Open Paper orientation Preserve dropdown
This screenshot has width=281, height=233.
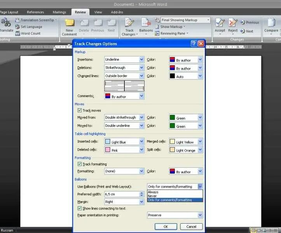pos(175,215)
